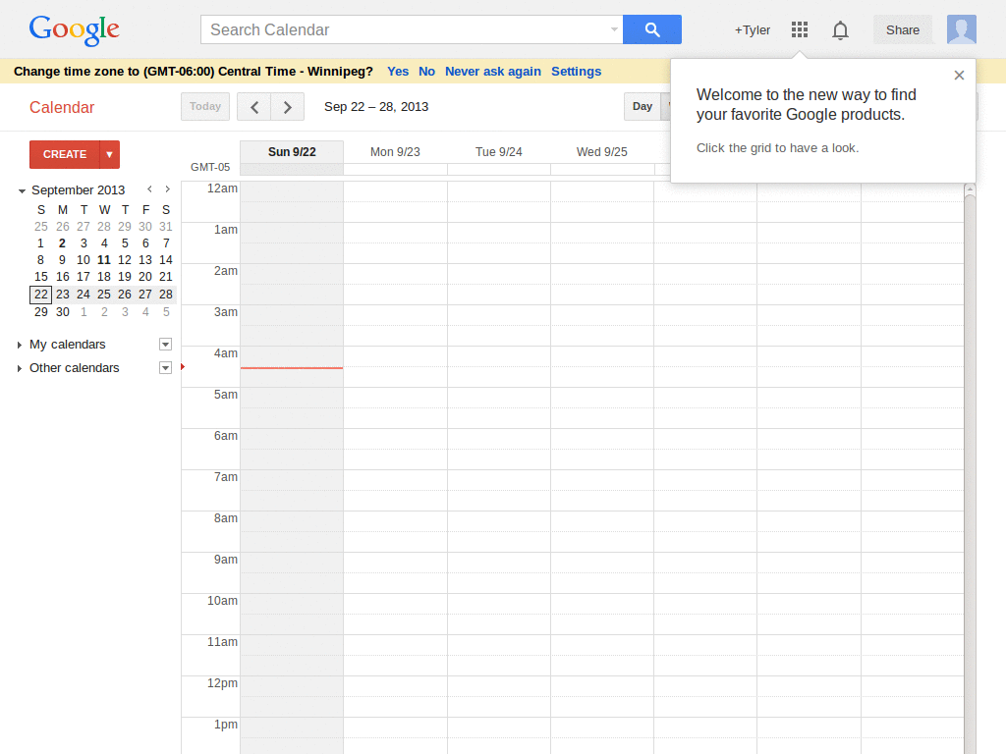Image resolution: width=1006 pixels, height=754 pixels.
Task: Click the Google logo
Action: (x=74, y=30)
